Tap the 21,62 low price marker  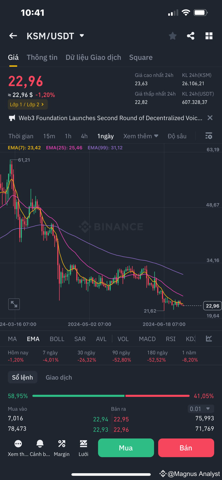click(x=150, y=311)
